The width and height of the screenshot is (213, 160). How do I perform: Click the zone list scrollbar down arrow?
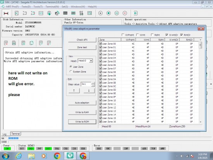[x=201, y=122]
